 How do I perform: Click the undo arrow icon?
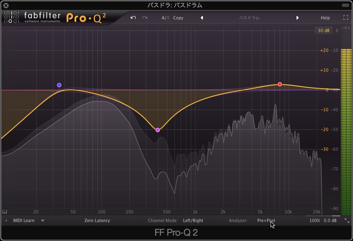tap(133, 18)
